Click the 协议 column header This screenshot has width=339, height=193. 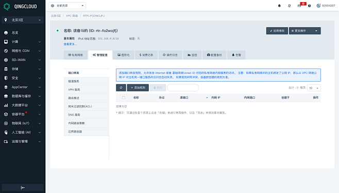click(x=162, y=98)
